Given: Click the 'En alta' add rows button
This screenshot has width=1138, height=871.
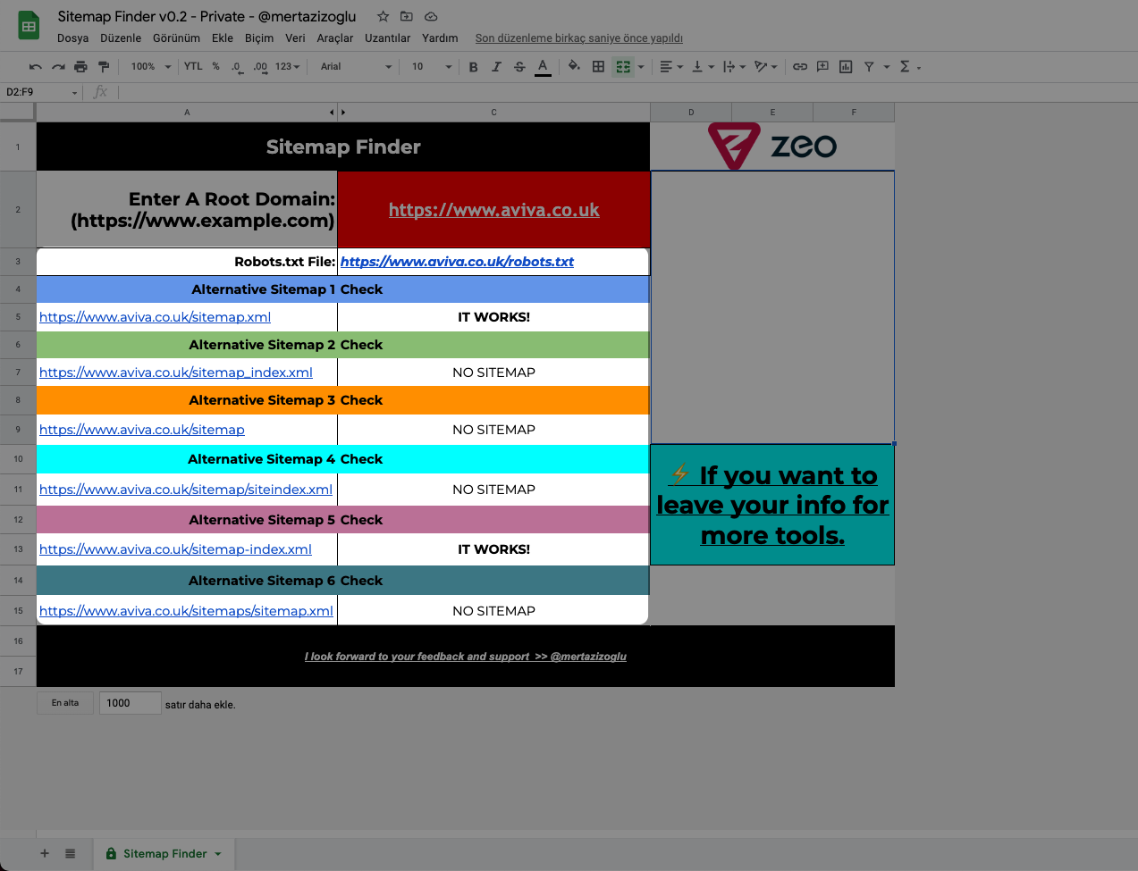Looking at the screenshot, I should coord(65,703).
